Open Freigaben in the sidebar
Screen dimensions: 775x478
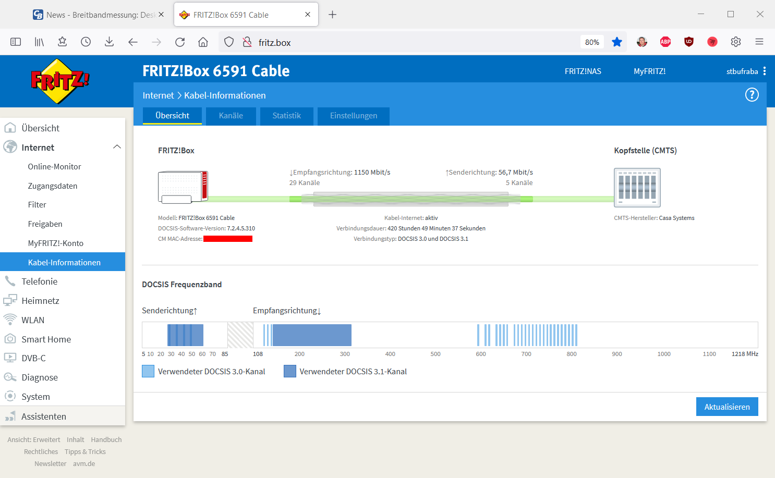45,224
